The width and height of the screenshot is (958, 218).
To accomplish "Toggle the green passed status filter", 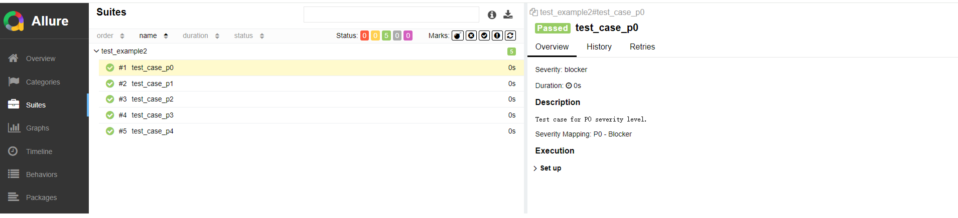I will [386, 35].
